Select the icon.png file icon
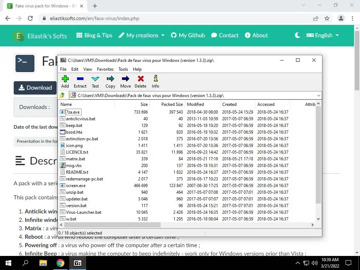Viewport: 360px width, 270px height. point(63,145)
